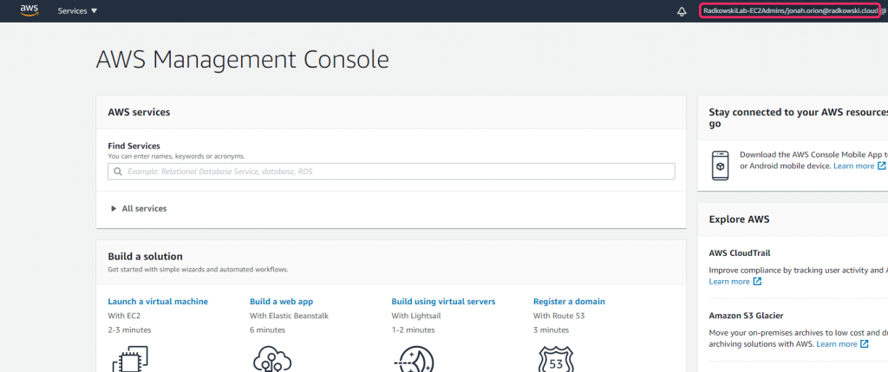
Task: Expand the All services section
Action: point(140,208)
